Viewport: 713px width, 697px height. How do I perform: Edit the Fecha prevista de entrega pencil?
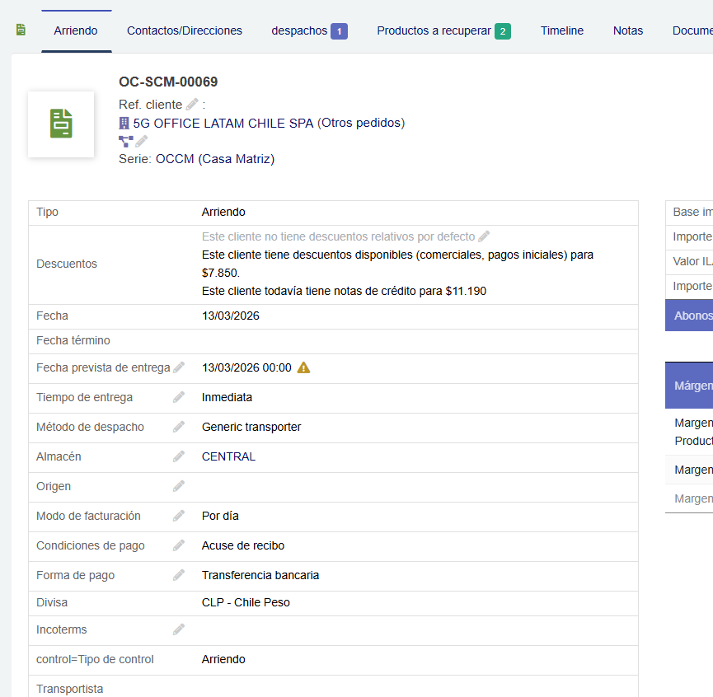tap(179, 367)
